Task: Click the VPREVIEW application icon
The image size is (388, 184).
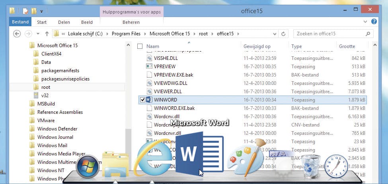Action: [x=149, y=66]
